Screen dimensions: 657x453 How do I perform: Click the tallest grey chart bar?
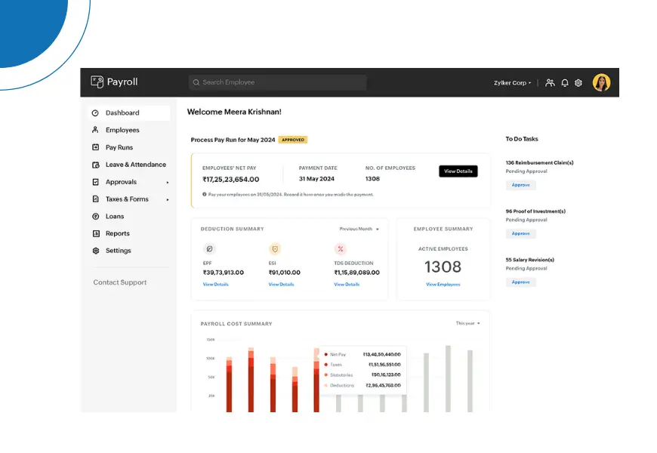coord(448,379)
